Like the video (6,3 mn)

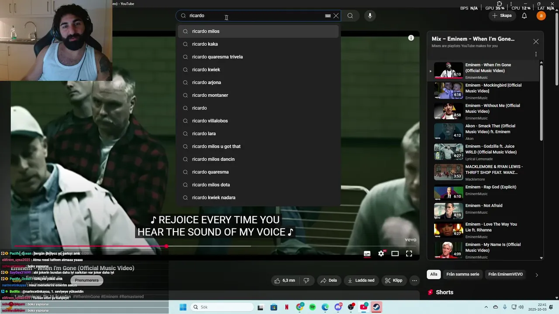coord(284,280)
